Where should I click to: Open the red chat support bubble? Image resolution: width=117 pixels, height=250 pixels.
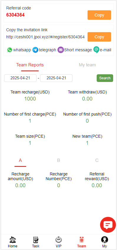point(108,225)
